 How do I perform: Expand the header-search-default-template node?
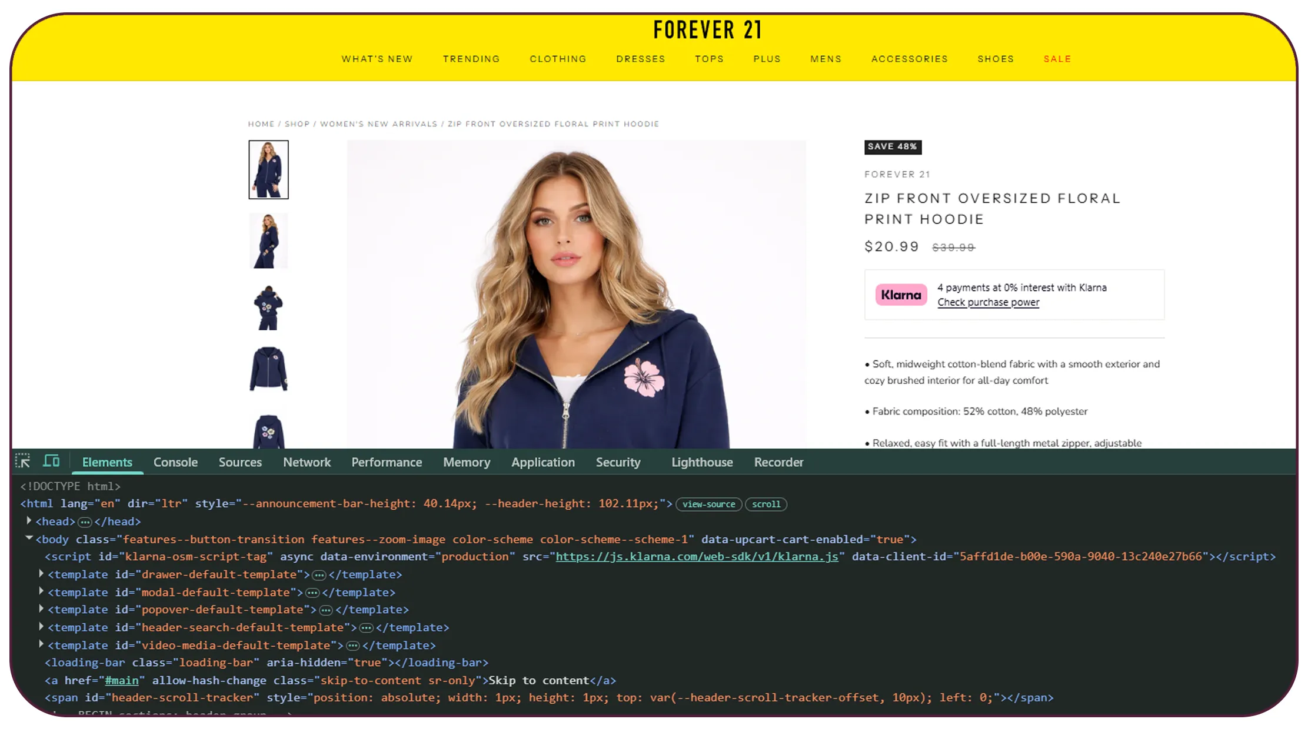coord(41,627)
